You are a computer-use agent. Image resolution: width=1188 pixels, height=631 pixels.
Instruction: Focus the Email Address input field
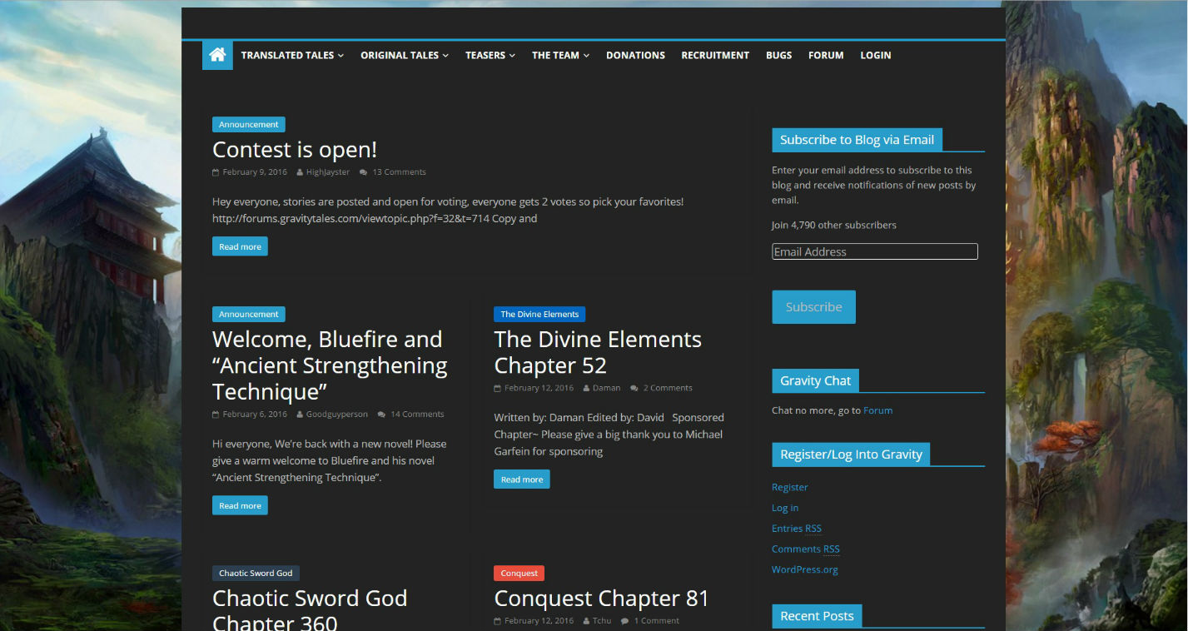[x=875, y=251]
